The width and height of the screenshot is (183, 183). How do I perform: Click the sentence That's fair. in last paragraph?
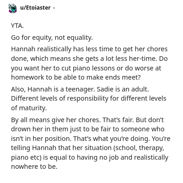pos(118,120)
